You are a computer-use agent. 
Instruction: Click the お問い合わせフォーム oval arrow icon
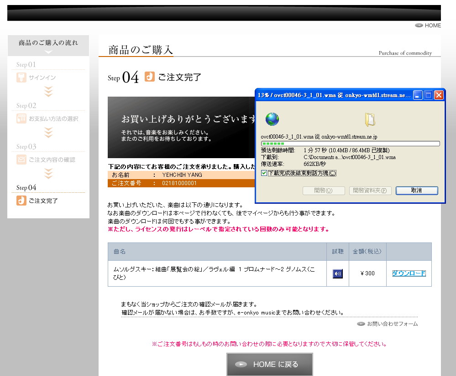[361, 324]
